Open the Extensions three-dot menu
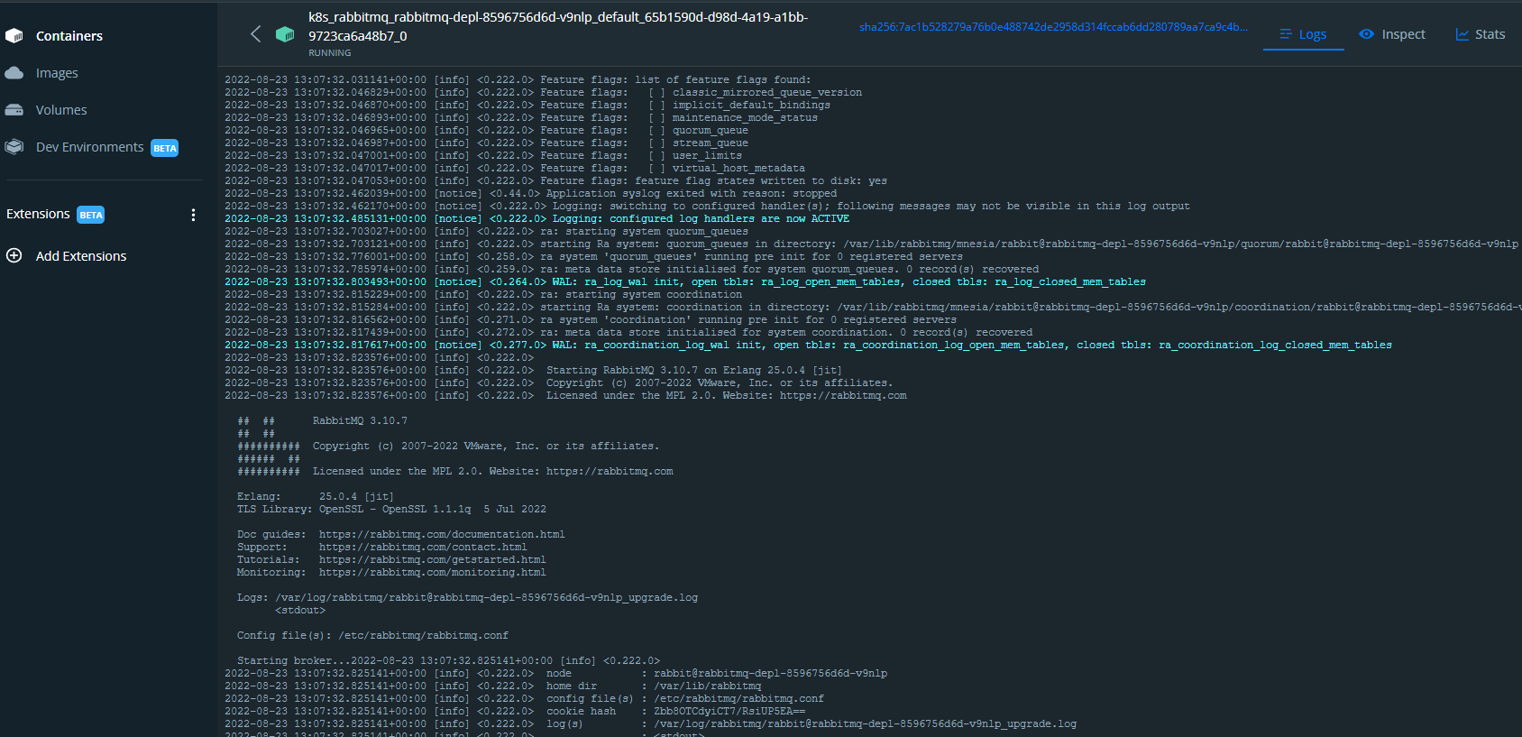 click(x=193, y=215)
